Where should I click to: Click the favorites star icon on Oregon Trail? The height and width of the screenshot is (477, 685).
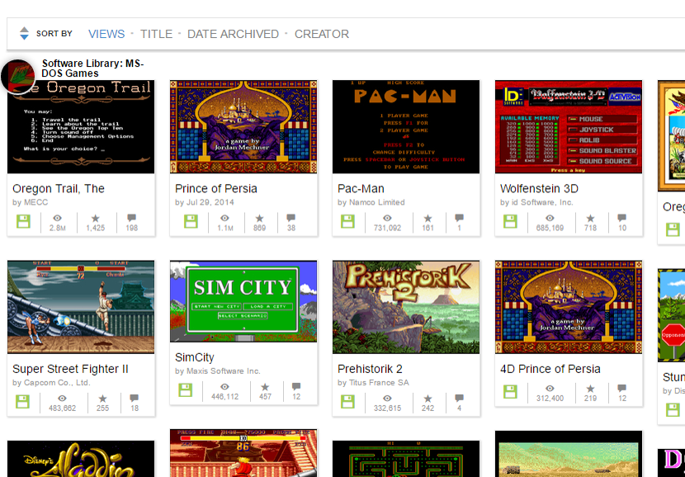tap(95, 218)
